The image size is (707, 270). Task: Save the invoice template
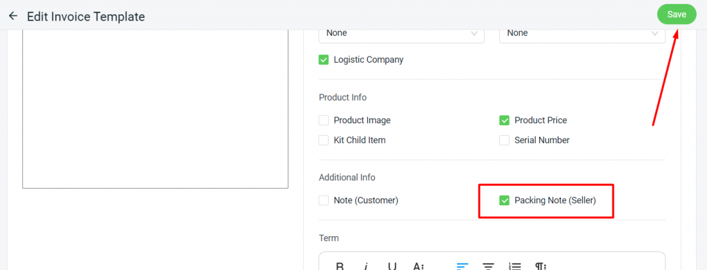tap(677, 14)
